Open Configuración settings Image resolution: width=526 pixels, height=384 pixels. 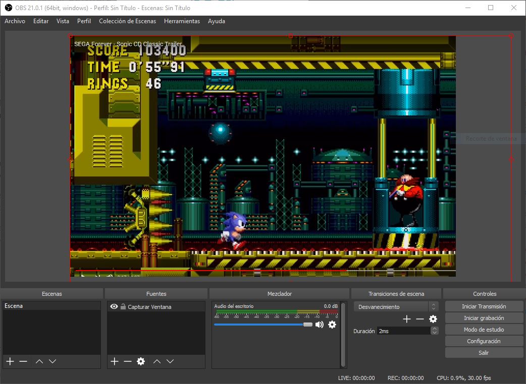(484, 341)
